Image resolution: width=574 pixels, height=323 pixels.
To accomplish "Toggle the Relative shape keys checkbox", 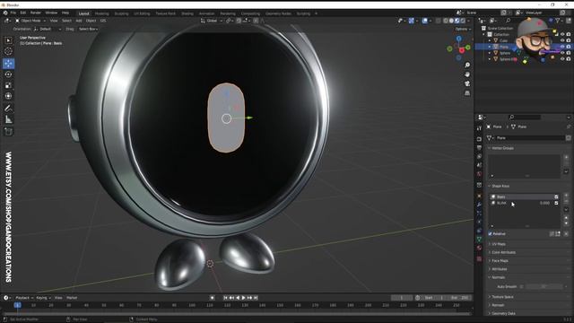I will (491, 233).
